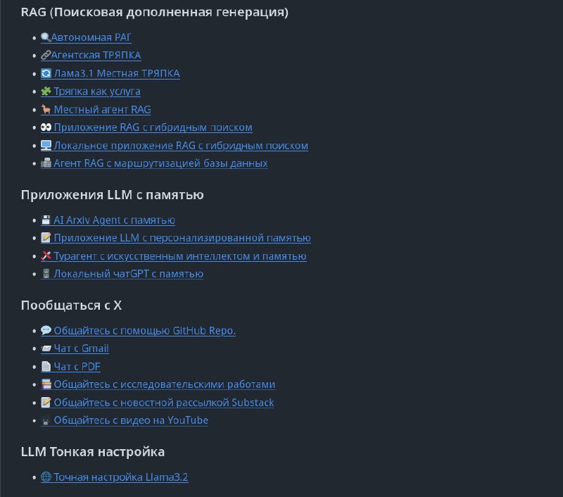The image size is (563, 497).
Task: Click green puzzle icon beside Тряпка как услуга
Action: [46, 92]
